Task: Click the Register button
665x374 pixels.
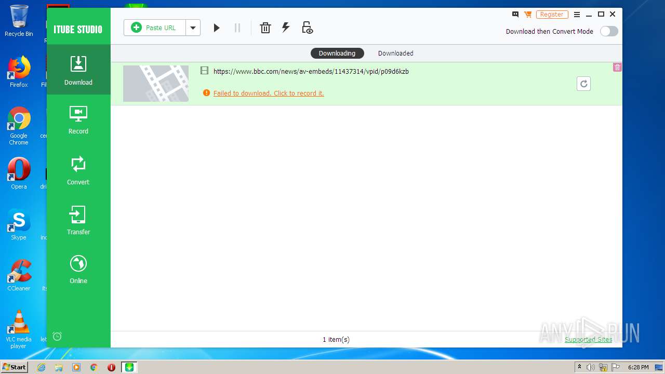Action: pyautogui.click(x=552, y=15)
